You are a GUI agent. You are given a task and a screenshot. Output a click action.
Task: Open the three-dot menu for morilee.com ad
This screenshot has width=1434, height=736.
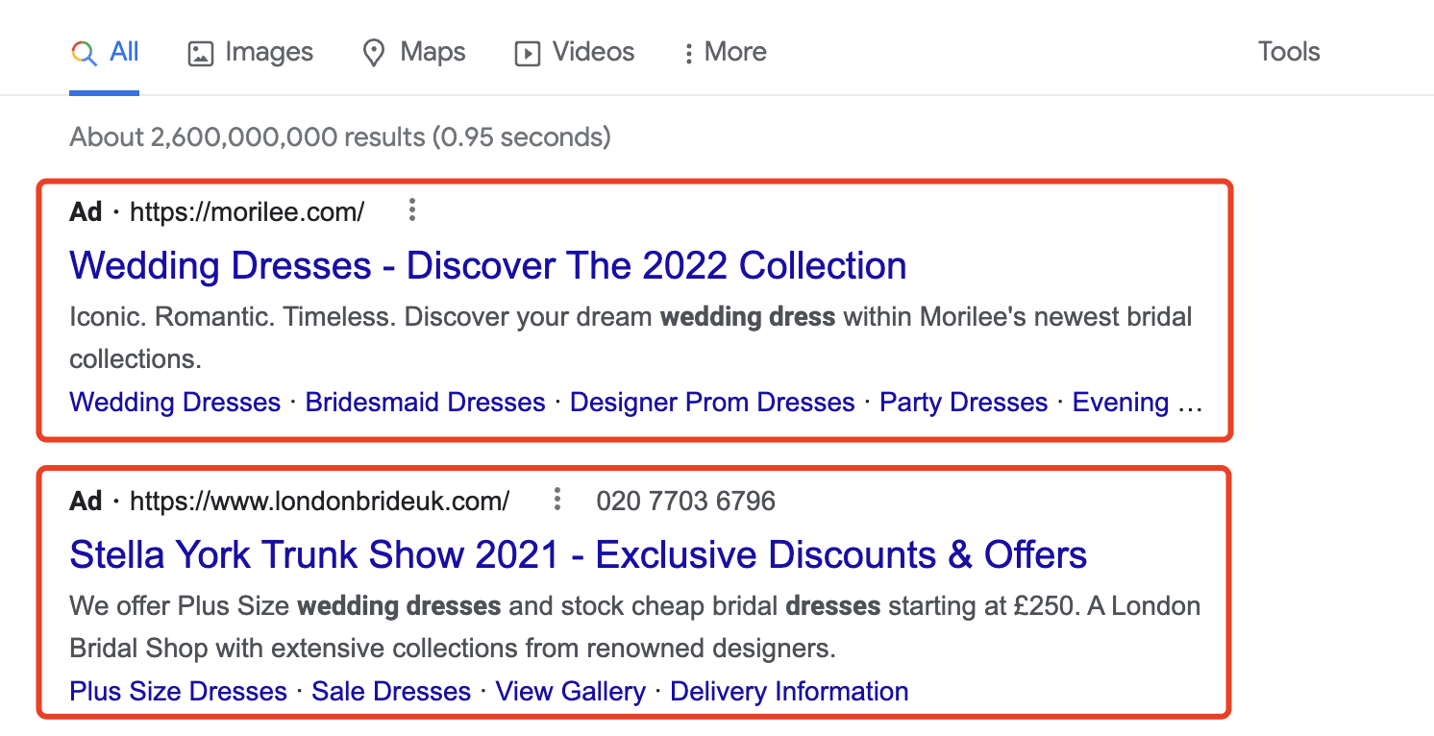point(411,209)
